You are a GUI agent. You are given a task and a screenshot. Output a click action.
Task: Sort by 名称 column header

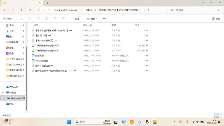click(36, 25)
